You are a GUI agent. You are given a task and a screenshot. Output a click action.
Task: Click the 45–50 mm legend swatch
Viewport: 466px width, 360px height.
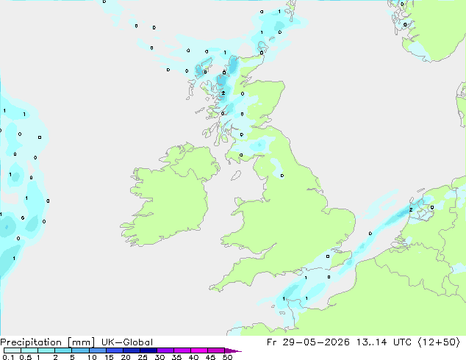click(216, 350)
